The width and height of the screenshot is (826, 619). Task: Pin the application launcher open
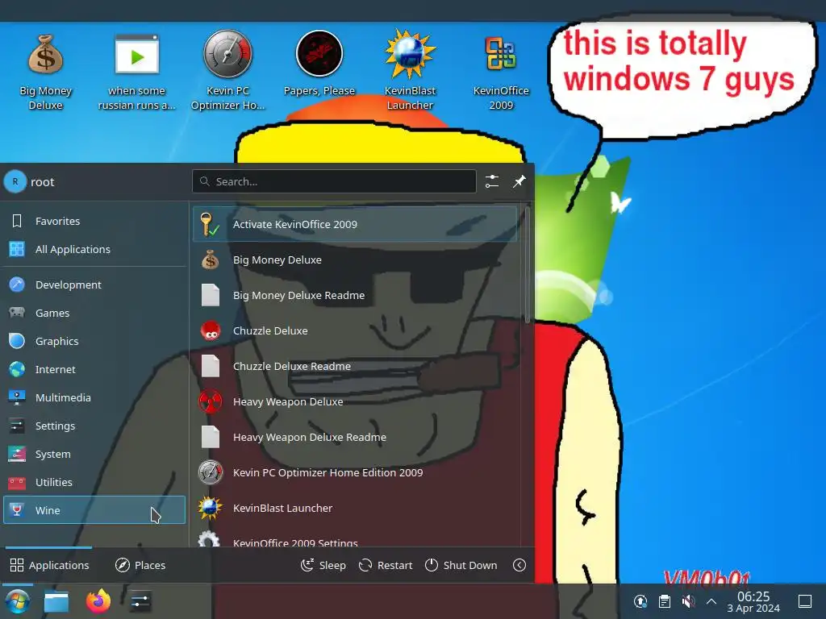coord(519,181)
